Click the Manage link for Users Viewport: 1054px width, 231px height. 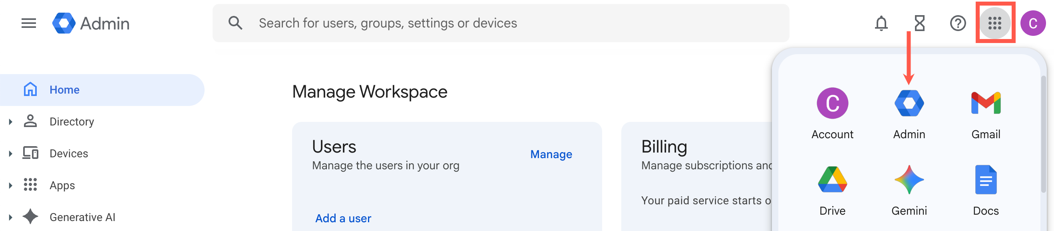click(x=551, y=154)
